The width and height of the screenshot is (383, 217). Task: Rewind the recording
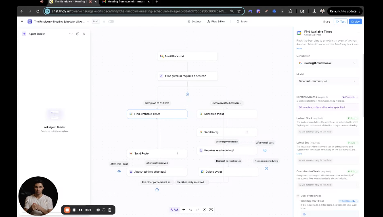pos(80,210)
